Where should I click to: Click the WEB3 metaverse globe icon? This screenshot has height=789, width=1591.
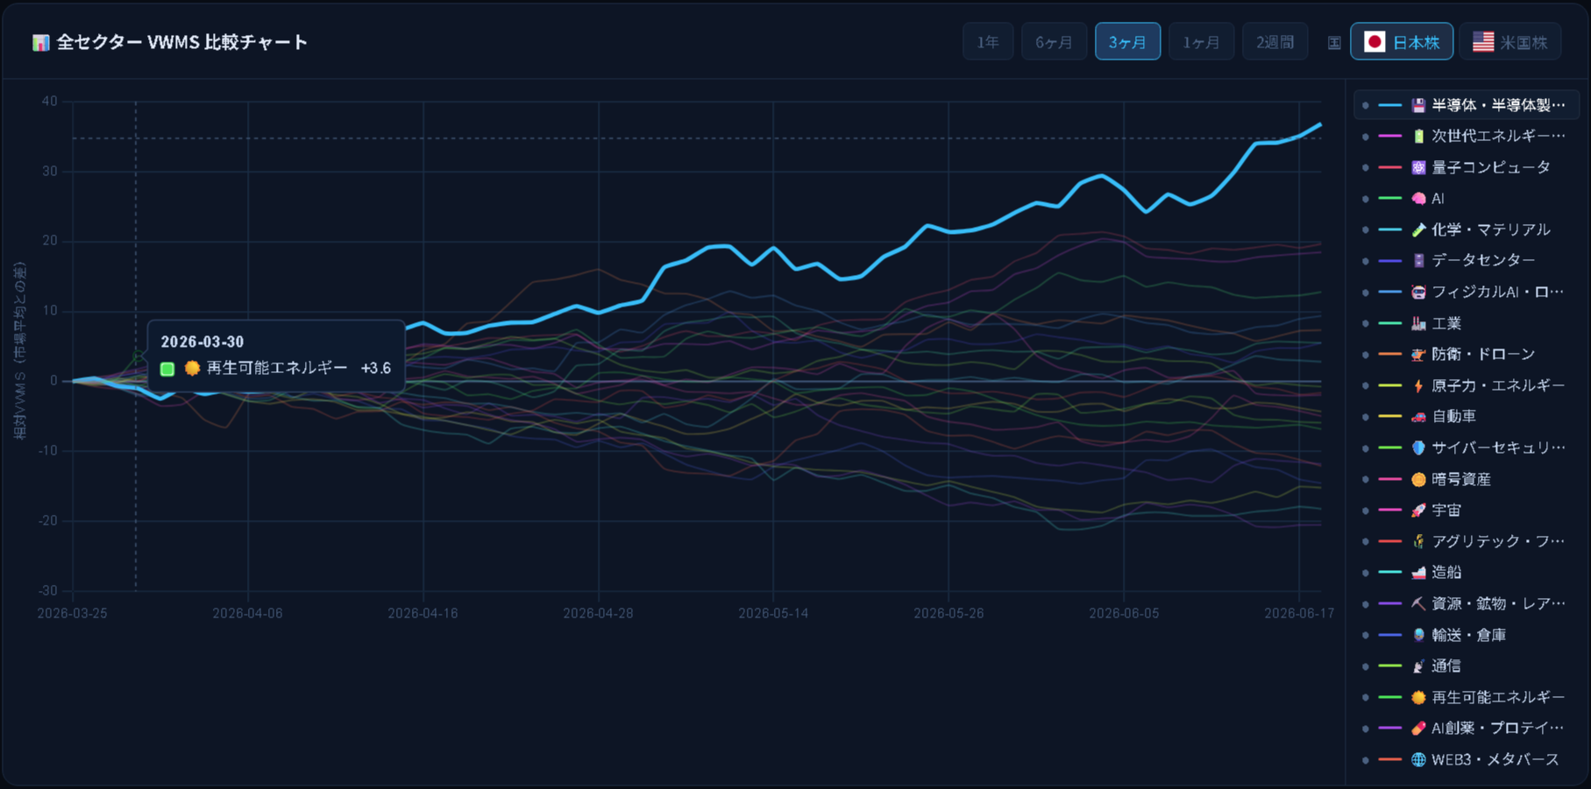tap(1418, 760)
